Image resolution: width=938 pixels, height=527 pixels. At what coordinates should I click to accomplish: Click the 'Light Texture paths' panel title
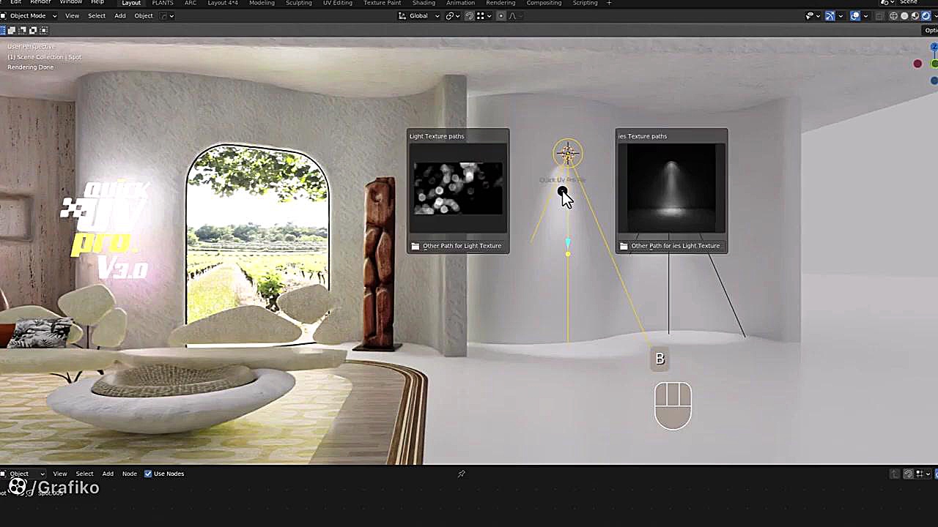tap(437, 136)
